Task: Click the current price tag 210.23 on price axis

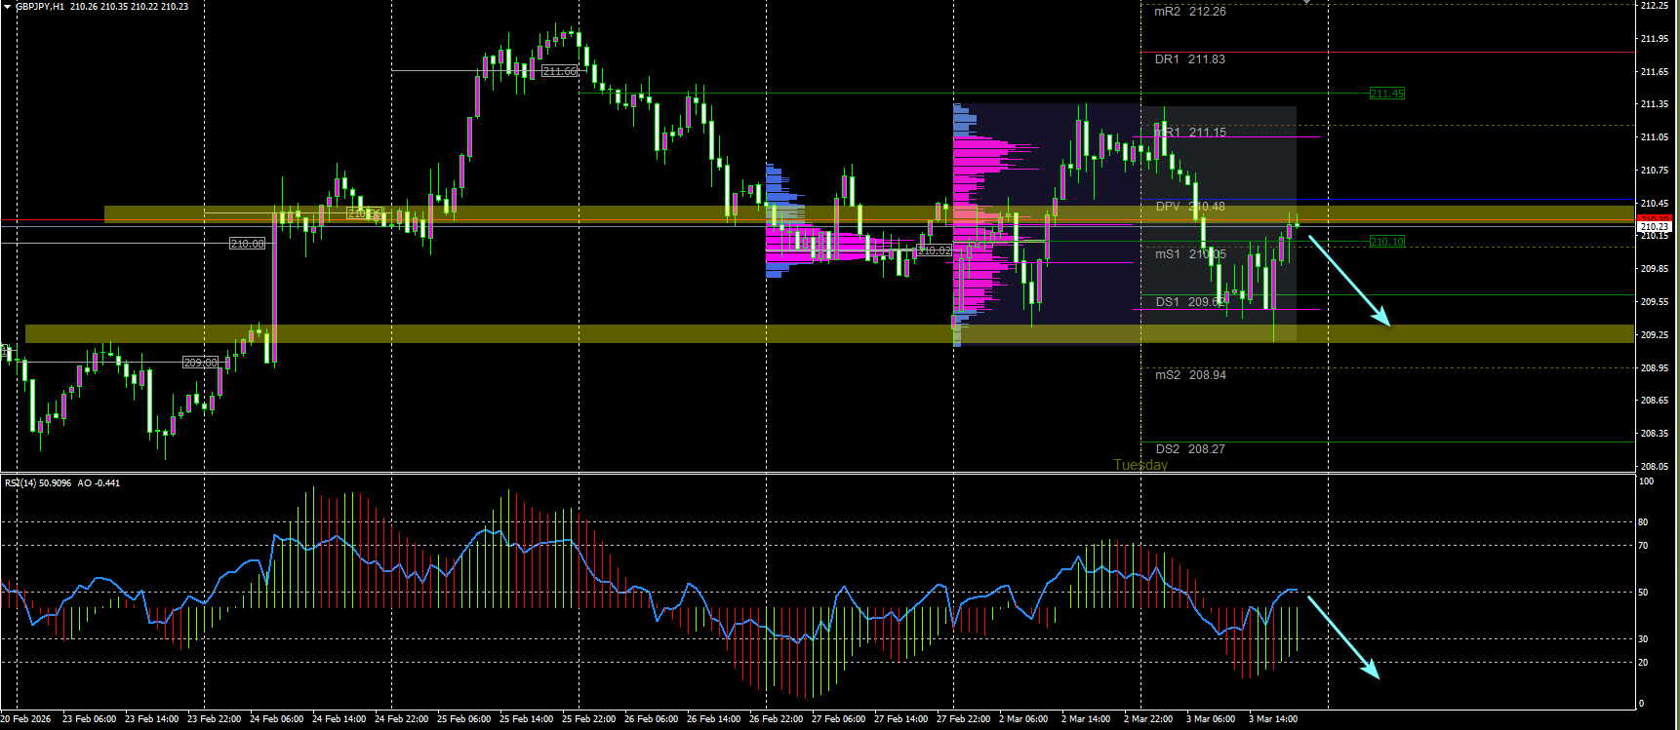Action: click(x=1654, y=226)
